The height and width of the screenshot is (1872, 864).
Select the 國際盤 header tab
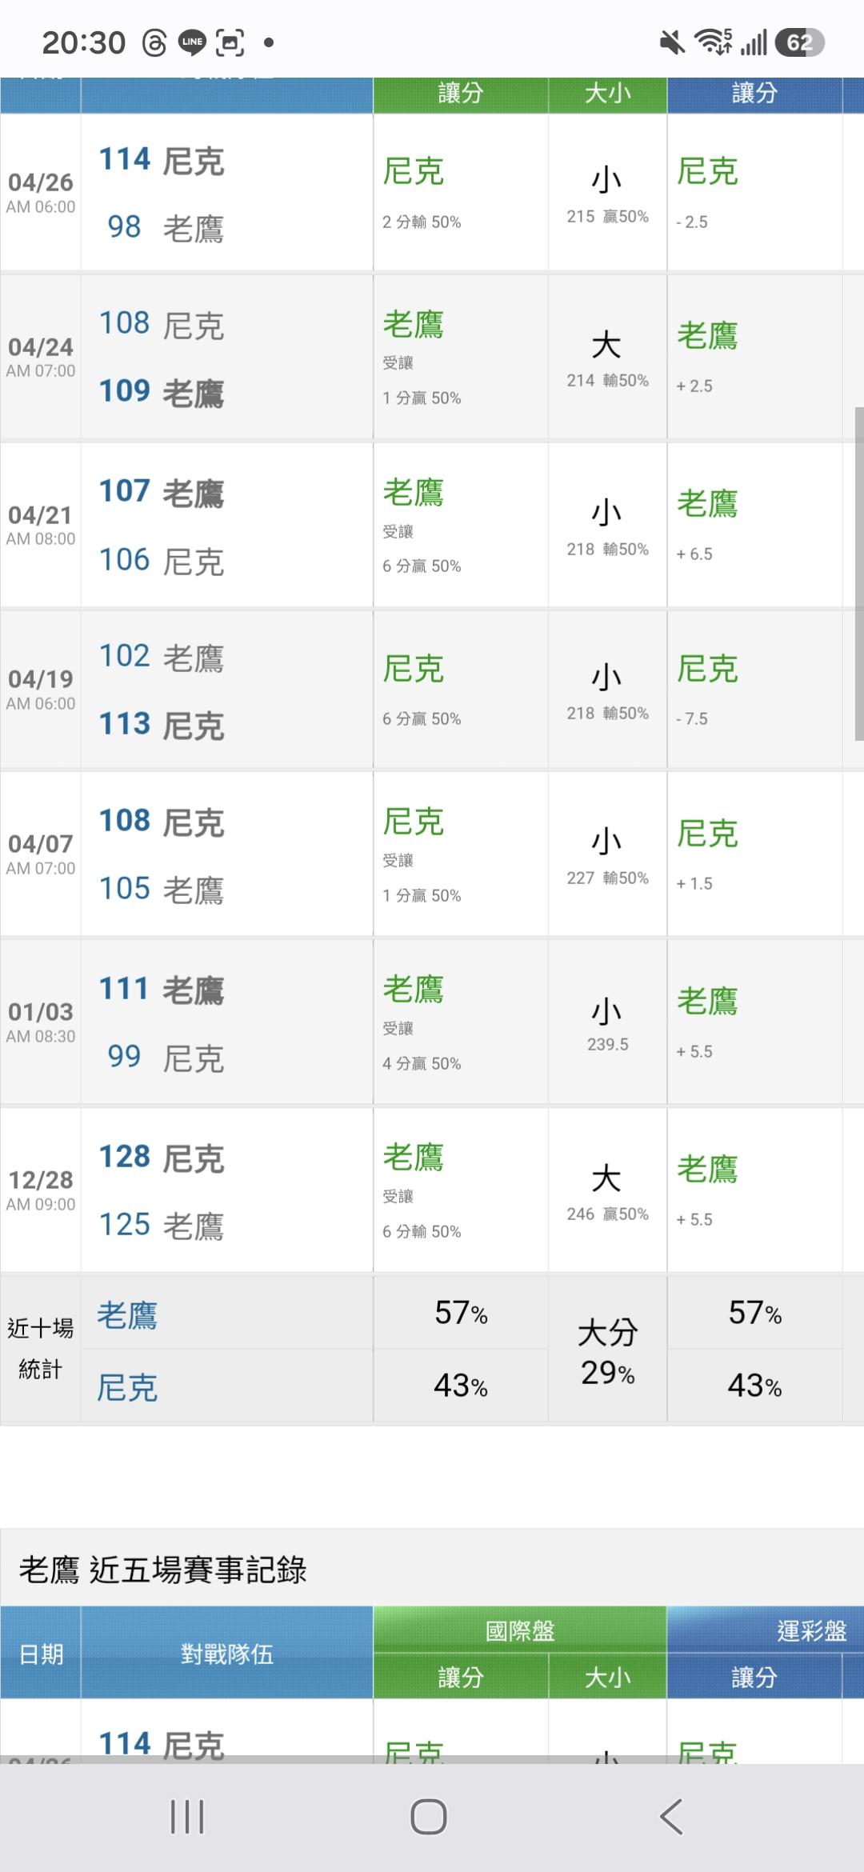[x=520, y=1630]
